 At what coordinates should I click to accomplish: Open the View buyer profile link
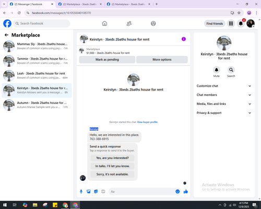pos(147,122)
